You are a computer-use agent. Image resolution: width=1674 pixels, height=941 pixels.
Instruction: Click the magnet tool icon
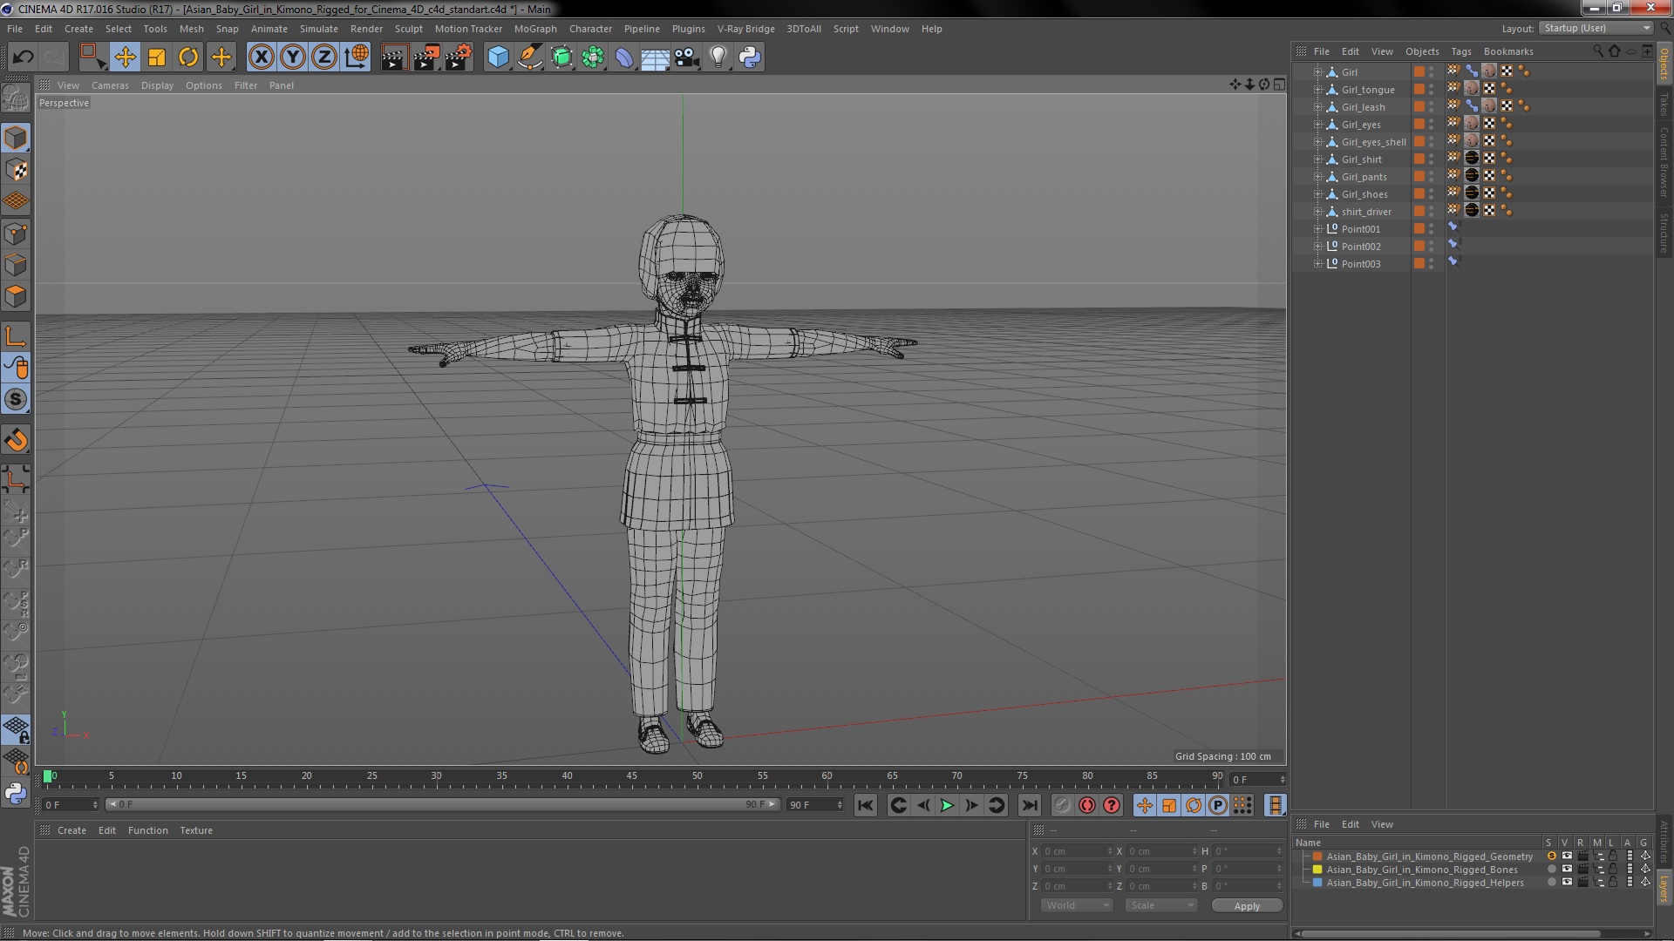[x=16, y=440]
